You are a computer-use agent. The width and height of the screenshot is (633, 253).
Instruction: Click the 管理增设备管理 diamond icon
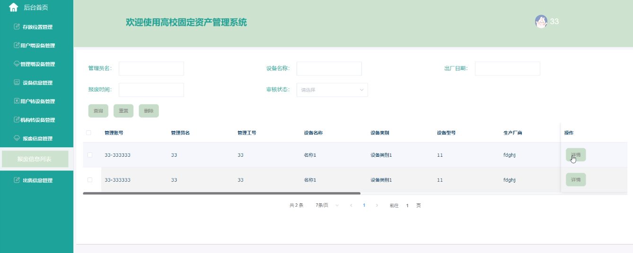(17, 64)
